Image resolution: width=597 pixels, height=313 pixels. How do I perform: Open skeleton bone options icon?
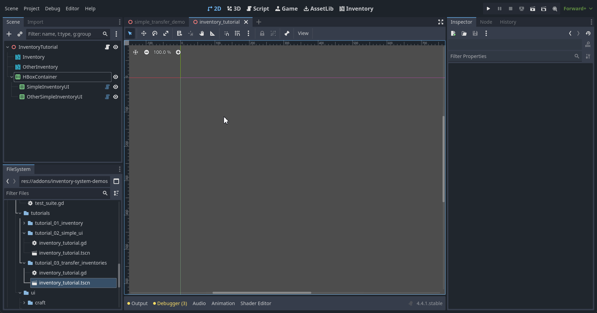click(287, 33)
